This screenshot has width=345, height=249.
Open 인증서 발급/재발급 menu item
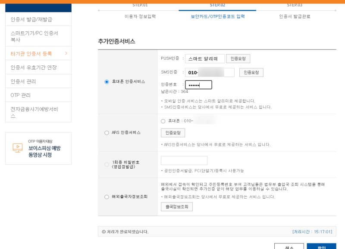(x=38, y=19)
